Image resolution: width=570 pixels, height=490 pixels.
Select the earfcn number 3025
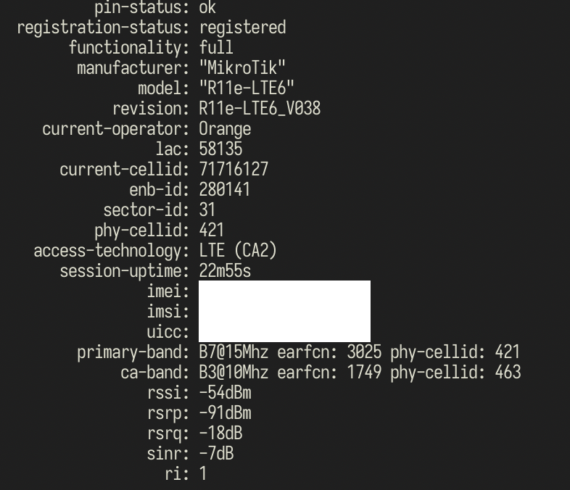pyautogui.click(x=364, y=353)
